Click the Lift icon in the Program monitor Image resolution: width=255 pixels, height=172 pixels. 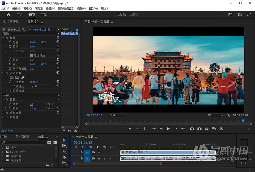coord(192,129)
